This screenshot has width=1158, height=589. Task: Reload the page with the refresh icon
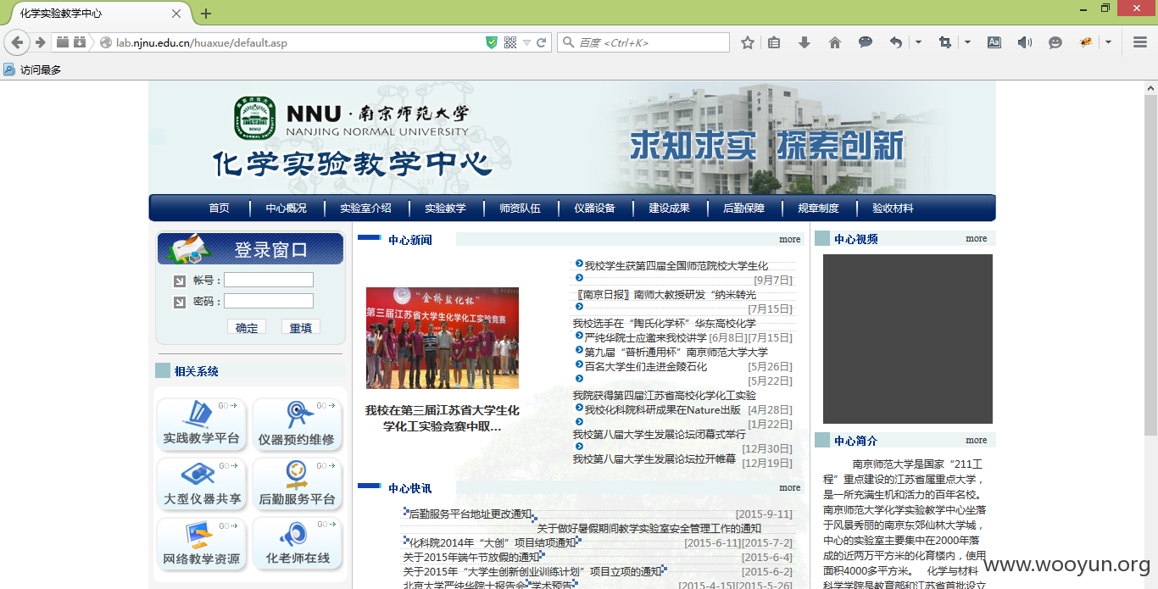[x=541, y=42]
